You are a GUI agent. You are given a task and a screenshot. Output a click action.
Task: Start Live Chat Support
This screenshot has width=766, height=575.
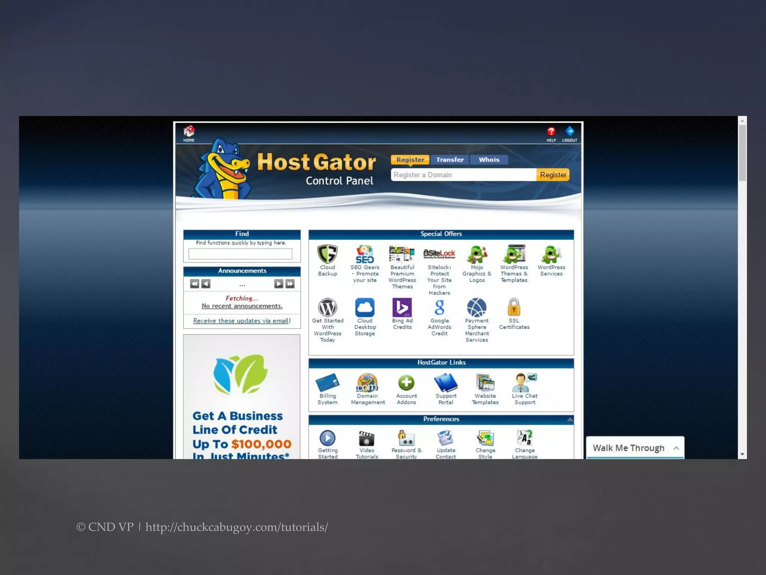tap(525, 389)
